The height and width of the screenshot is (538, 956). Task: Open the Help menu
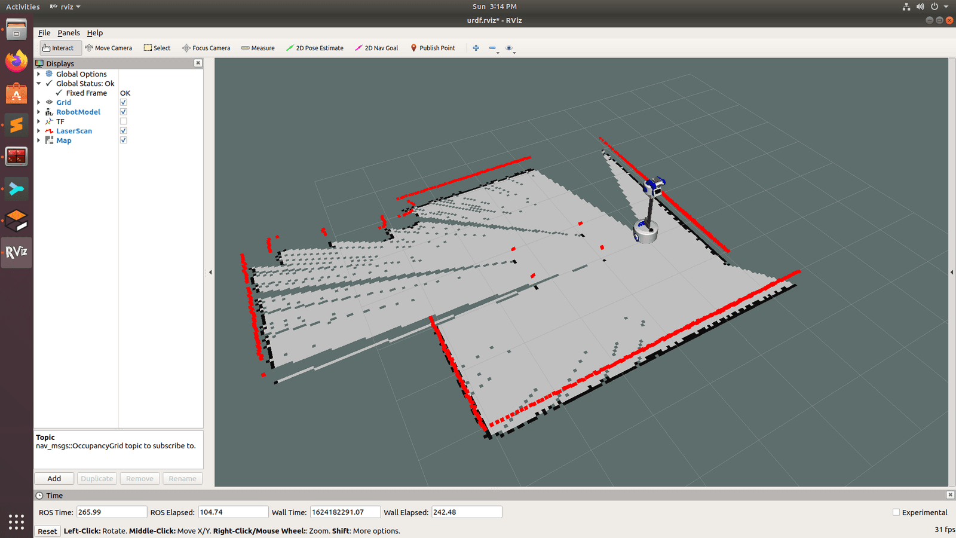(x=95, y=33)
